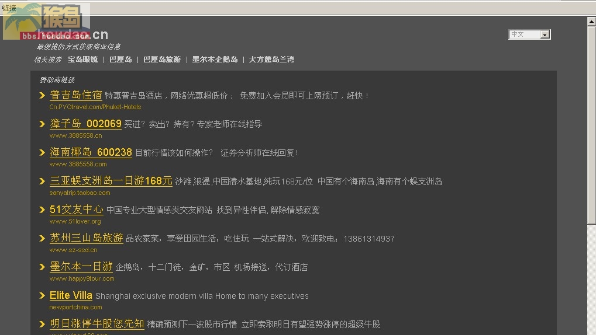This screenshot has width=596, height=335.
Task: Click the phone number 13861314937 text
Action: point(369,239)
